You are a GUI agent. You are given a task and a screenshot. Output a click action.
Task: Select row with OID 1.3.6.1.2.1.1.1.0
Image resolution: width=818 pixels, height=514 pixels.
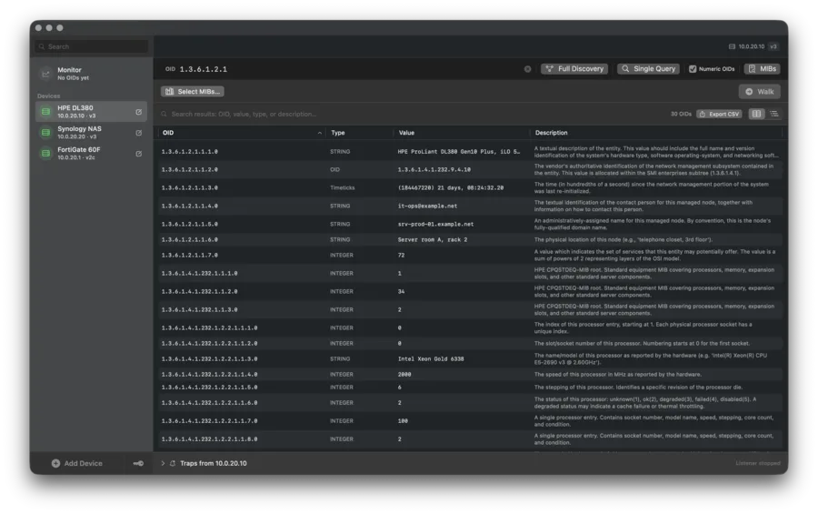(x=470, y=152)
